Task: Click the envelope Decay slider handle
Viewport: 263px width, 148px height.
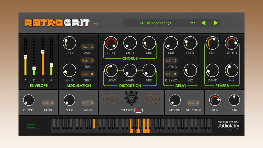Action: 34,68
